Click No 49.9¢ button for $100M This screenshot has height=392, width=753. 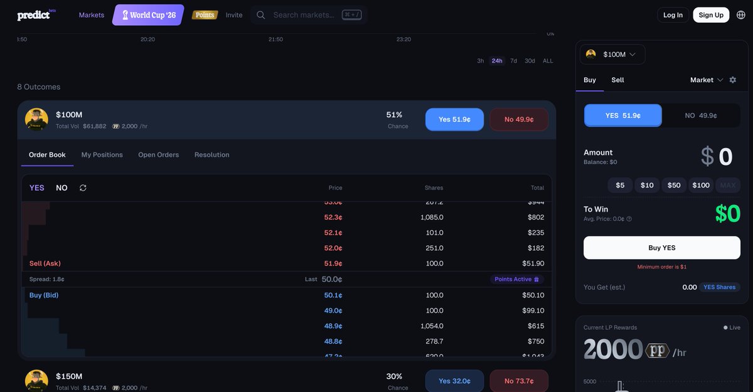pyautogui.click(x=519, y=119)
